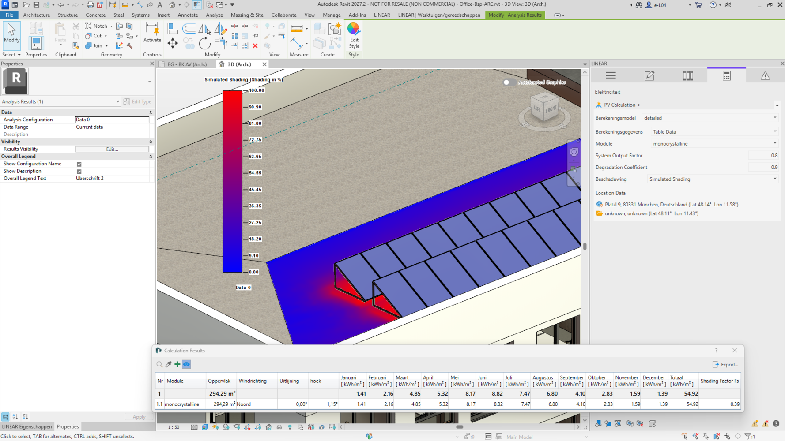Click the red delete X icon in ribbon
The width and height of the screenshot is (785, 441).
coord(255,46)
